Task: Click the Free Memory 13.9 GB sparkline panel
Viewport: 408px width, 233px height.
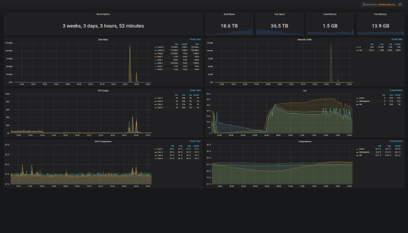Action: (381, 24)
